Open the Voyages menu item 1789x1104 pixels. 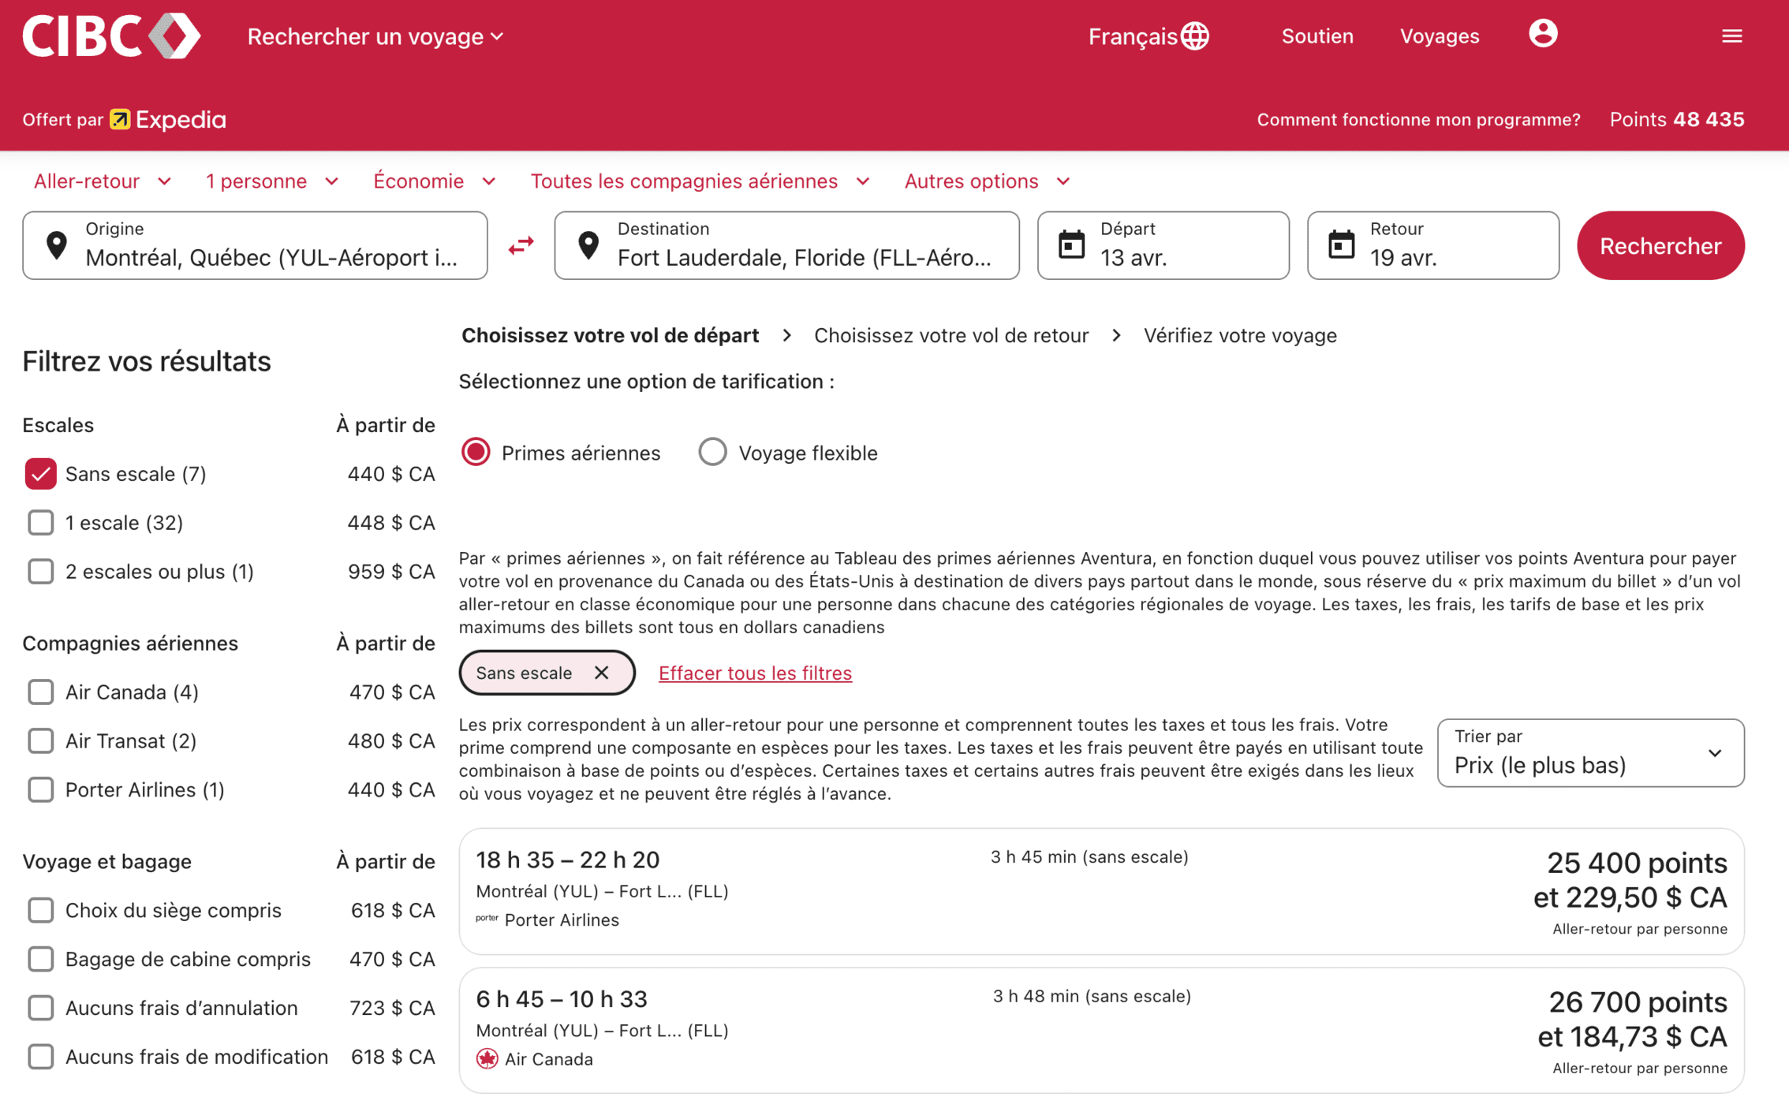click(x=1440, y=36)
